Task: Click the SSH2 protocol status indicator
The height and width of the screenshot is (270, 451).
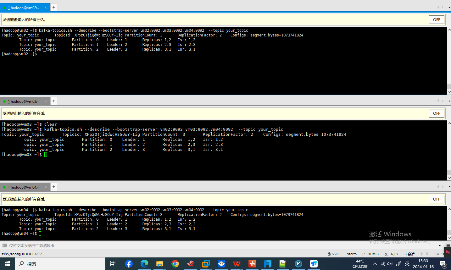Action: tap(334, 254)
